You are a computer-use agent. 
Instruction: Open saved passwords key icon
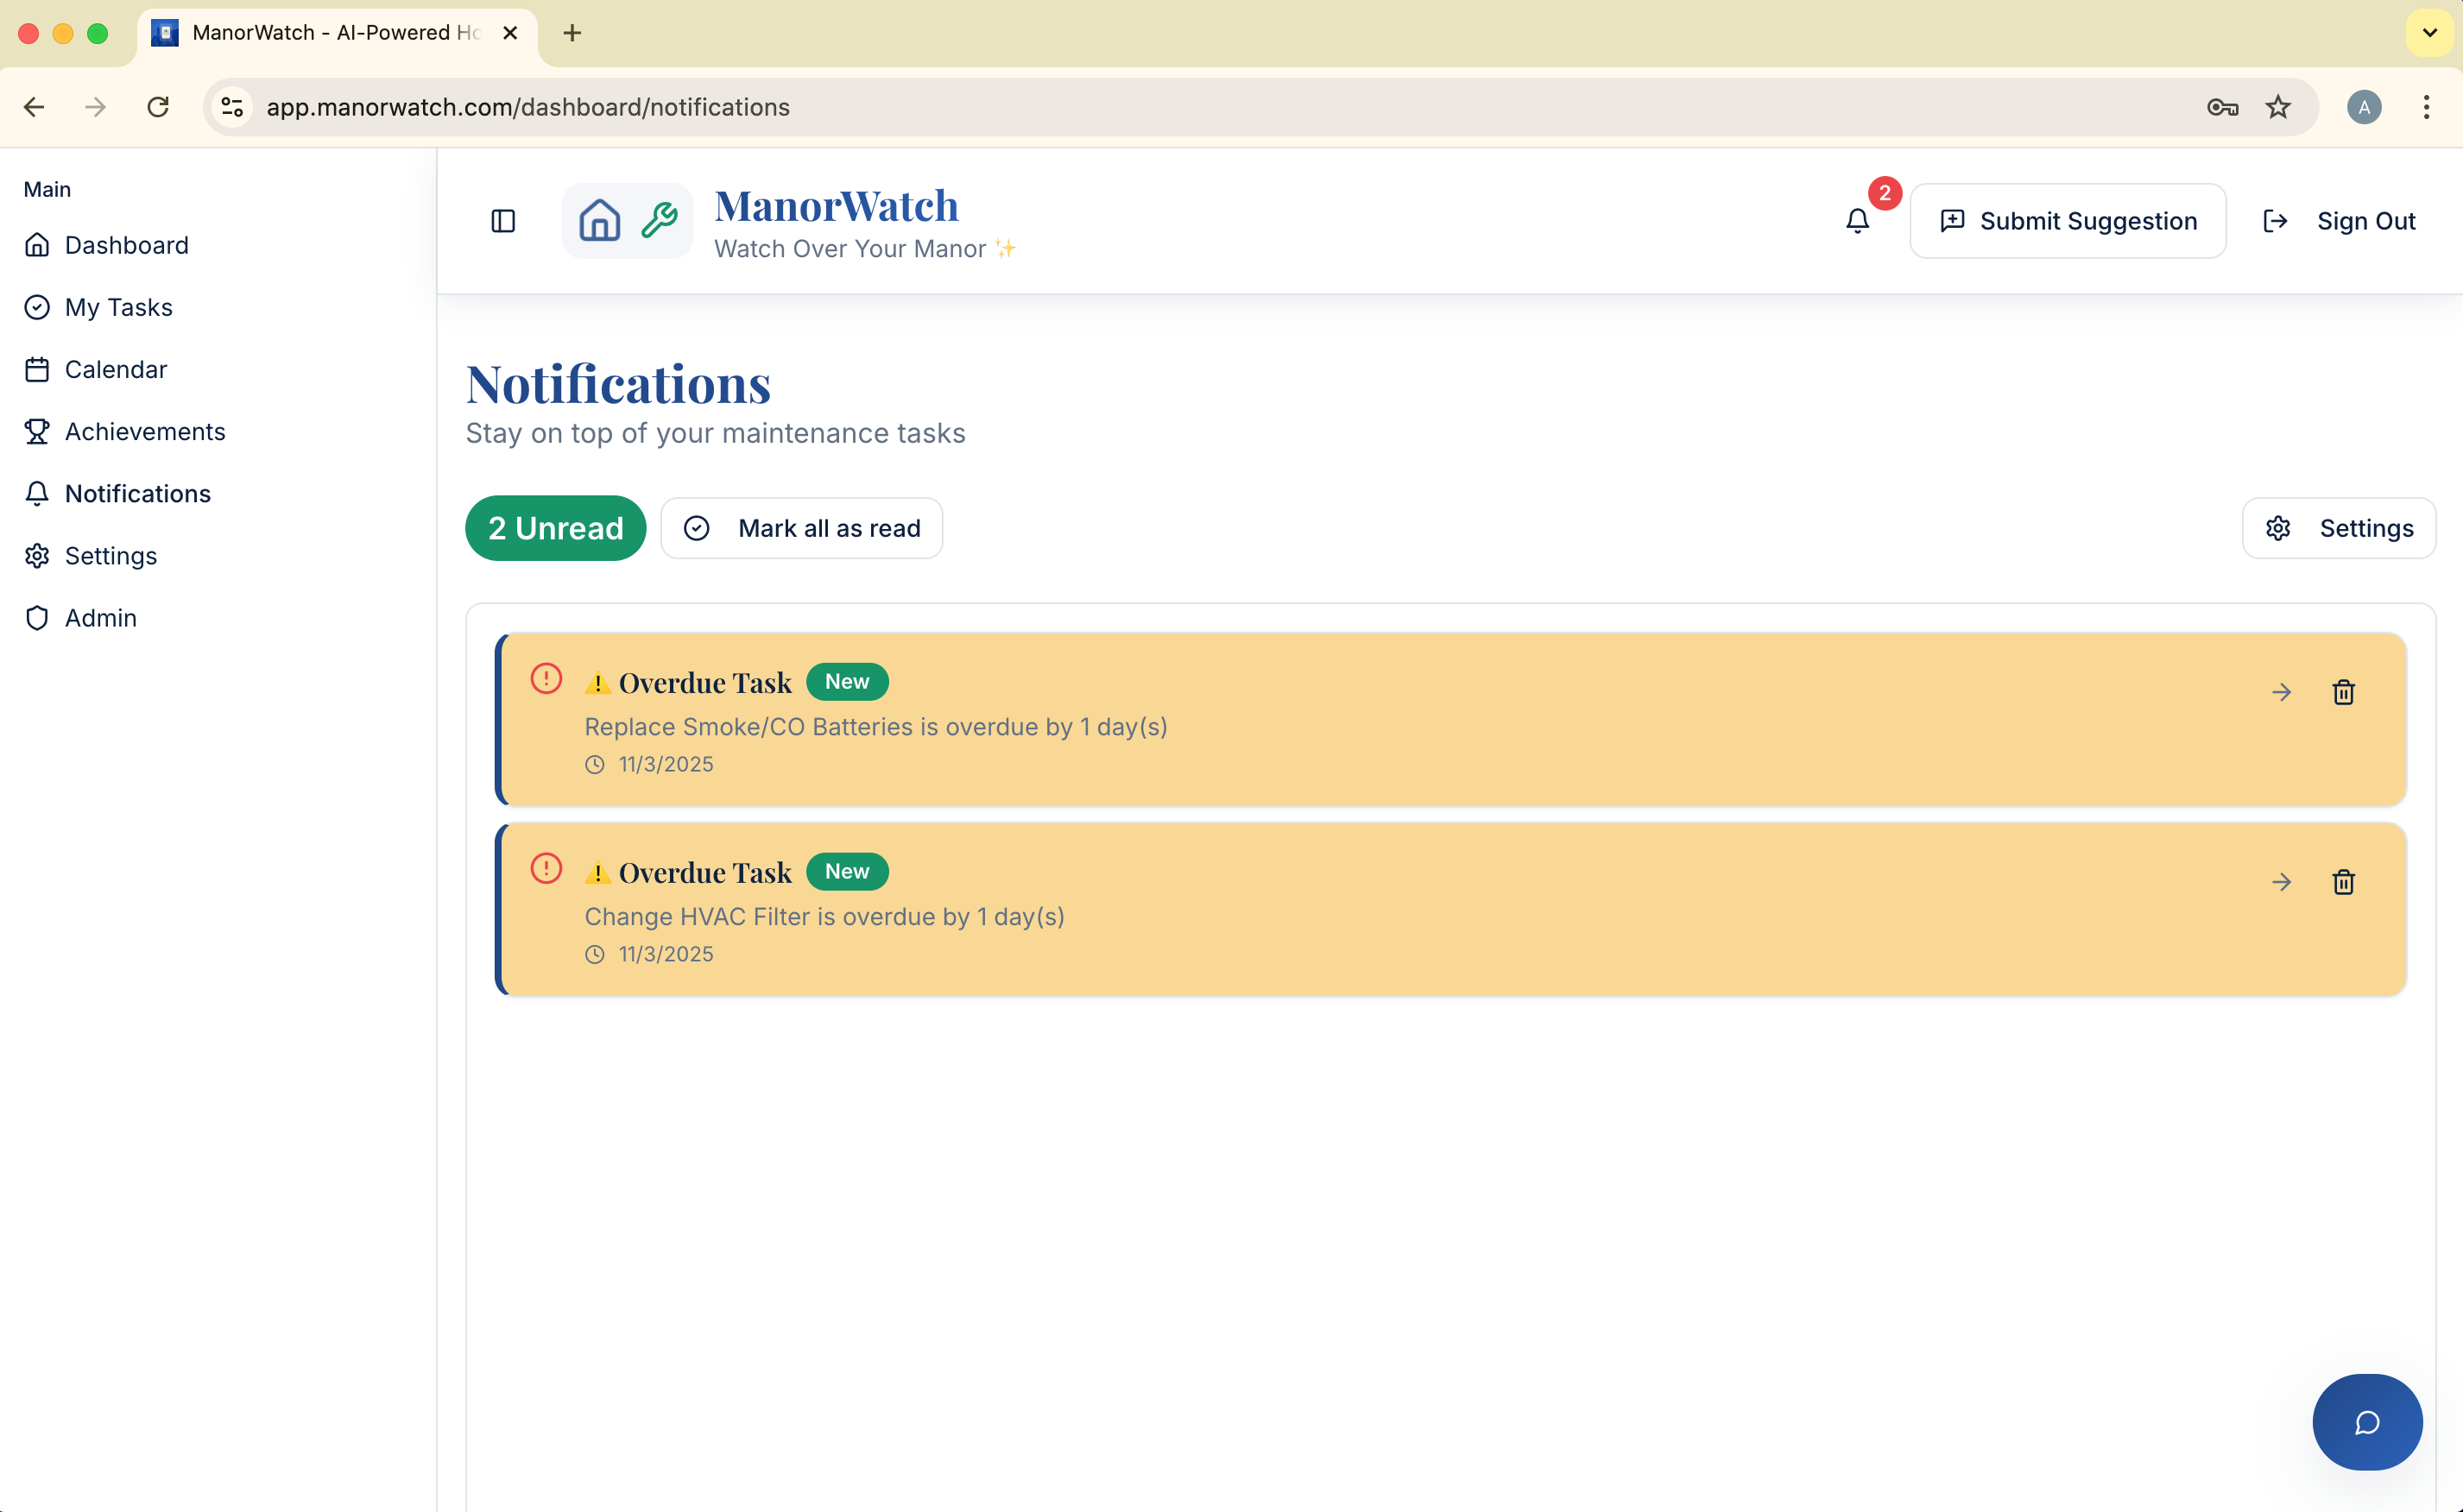(2221, 107)
